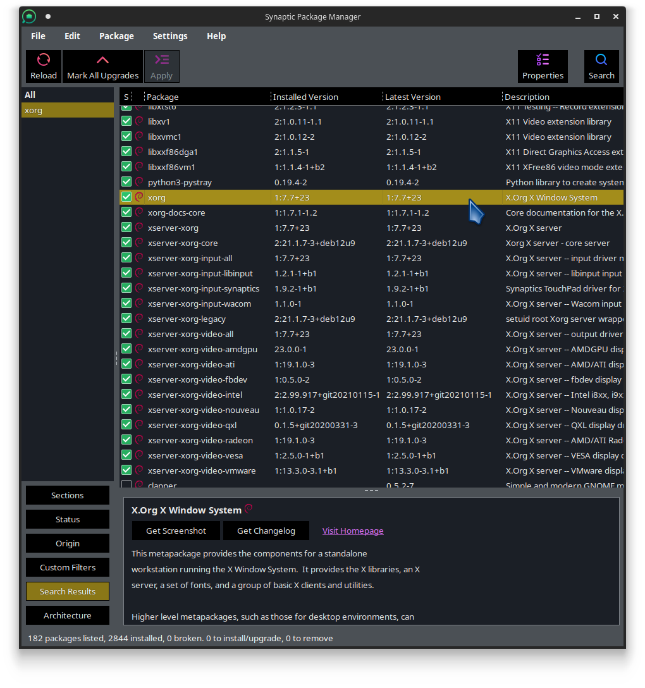Click Debian swirl icon beside xorg package
The height and width of the screenshot is (688, 645).
pos(139,197)
